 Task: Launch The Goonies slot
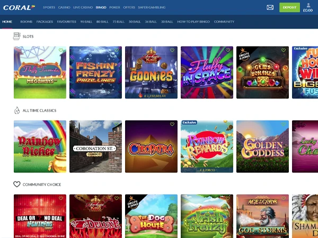tap(151, 72)
